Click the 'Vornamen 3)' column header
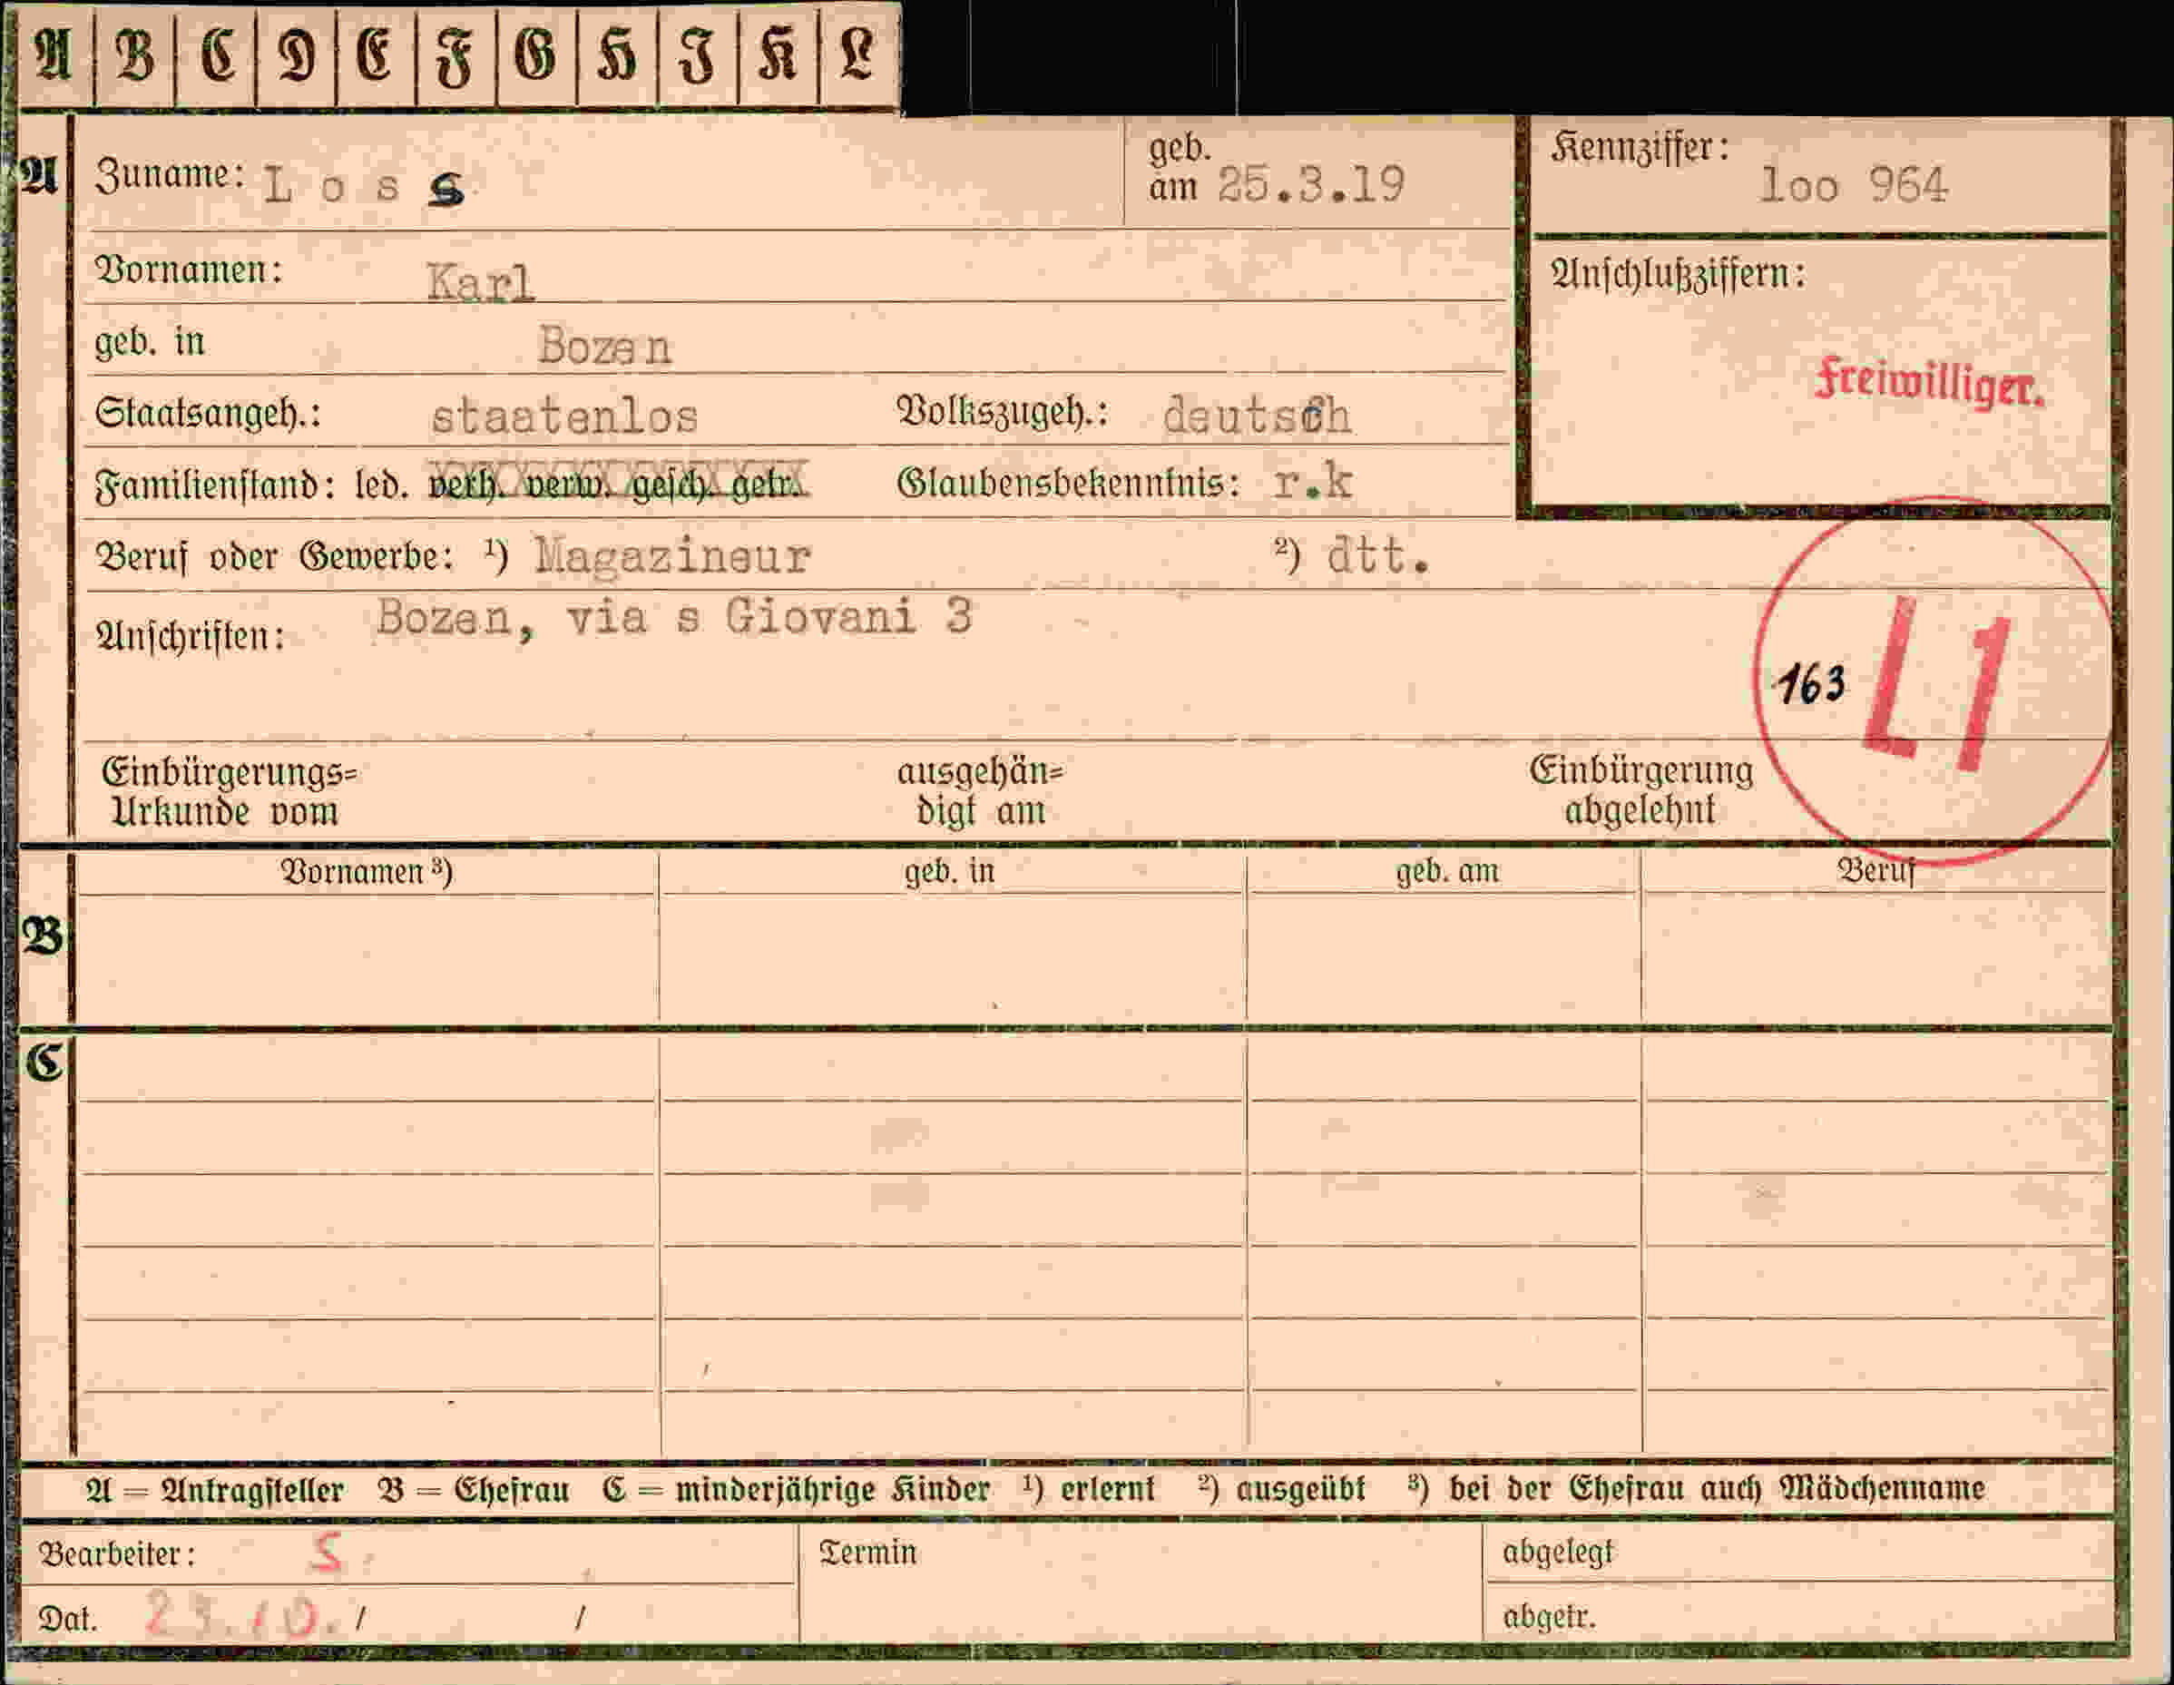Viewport: 2174px width, 1685px height. click(x=367, y=873)
